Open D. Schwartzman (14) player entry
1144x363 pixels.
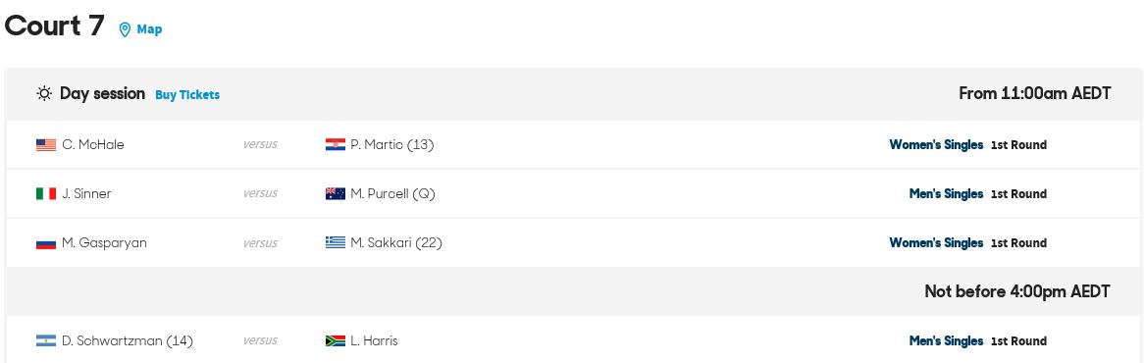pos(128,341)
